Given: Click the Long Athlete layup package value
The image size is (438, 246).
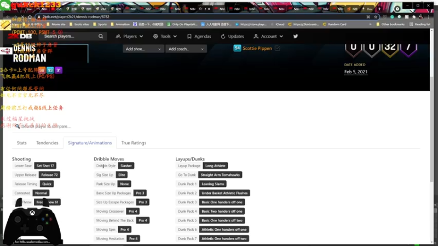Looking at the screenshot, I should (x=215, y=166).
